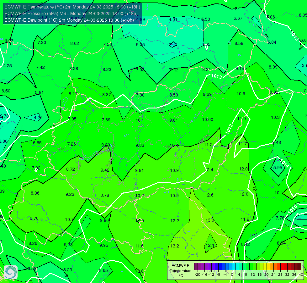The height and width of the screenshot is (283, 307).
Task: Pick the dark red legend swatch above 40
Action: pos(299,267)
